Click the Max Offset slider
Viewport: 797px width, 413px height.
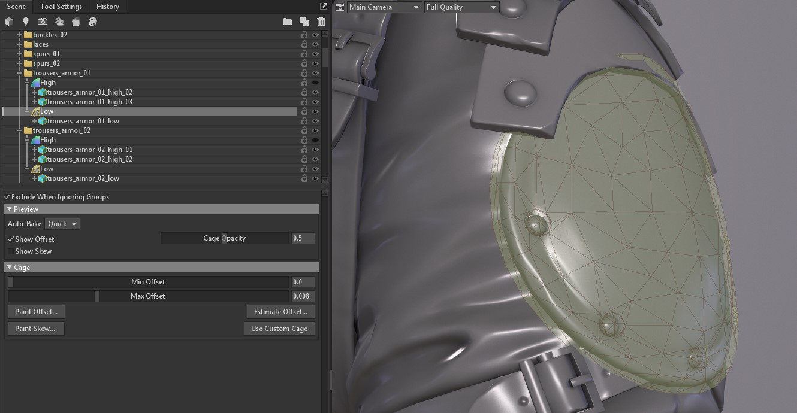pyautogui.click(x=148, y=296)
